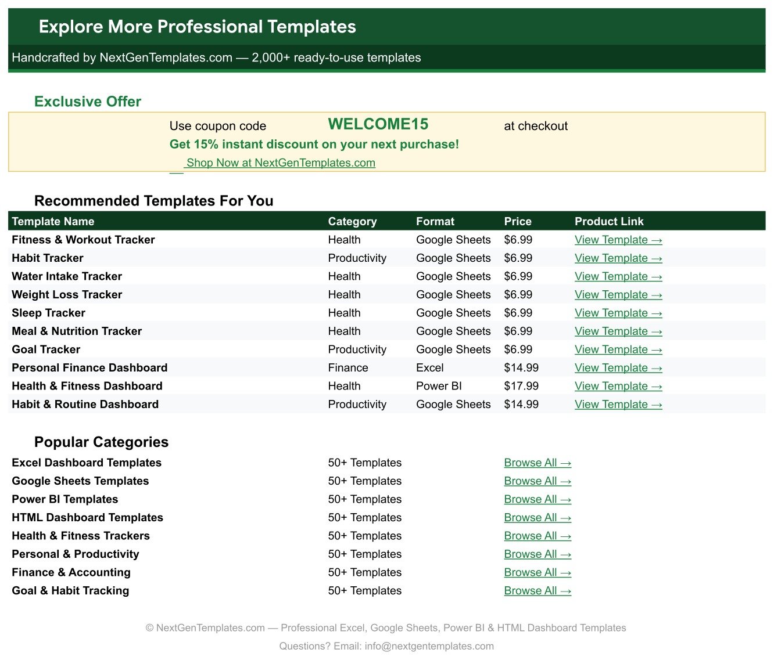
Task: Follow View Template for Water Intake Tracker
Action: click(618, 276)
